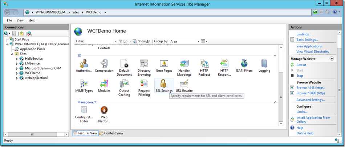Screen dimensions: 345x147
Task: Open the Logging feature
Action: pyautogui.click(x=264, y=66)
